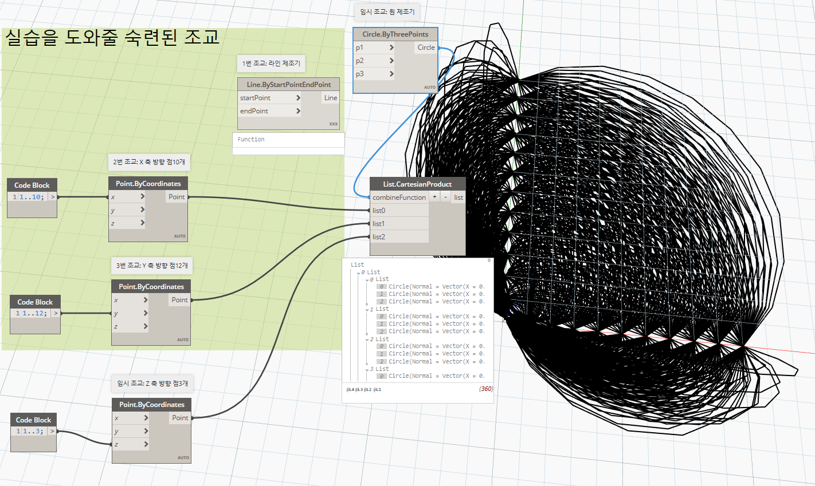Collapse the top-level 0 List in the preview

pyautogui.click(x=359, y=272)
